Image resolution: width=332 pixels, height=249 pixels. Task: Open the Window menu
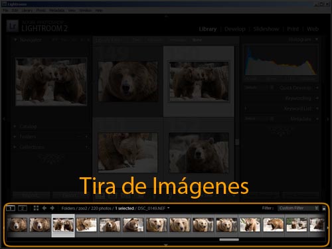[x=85, y=11]
